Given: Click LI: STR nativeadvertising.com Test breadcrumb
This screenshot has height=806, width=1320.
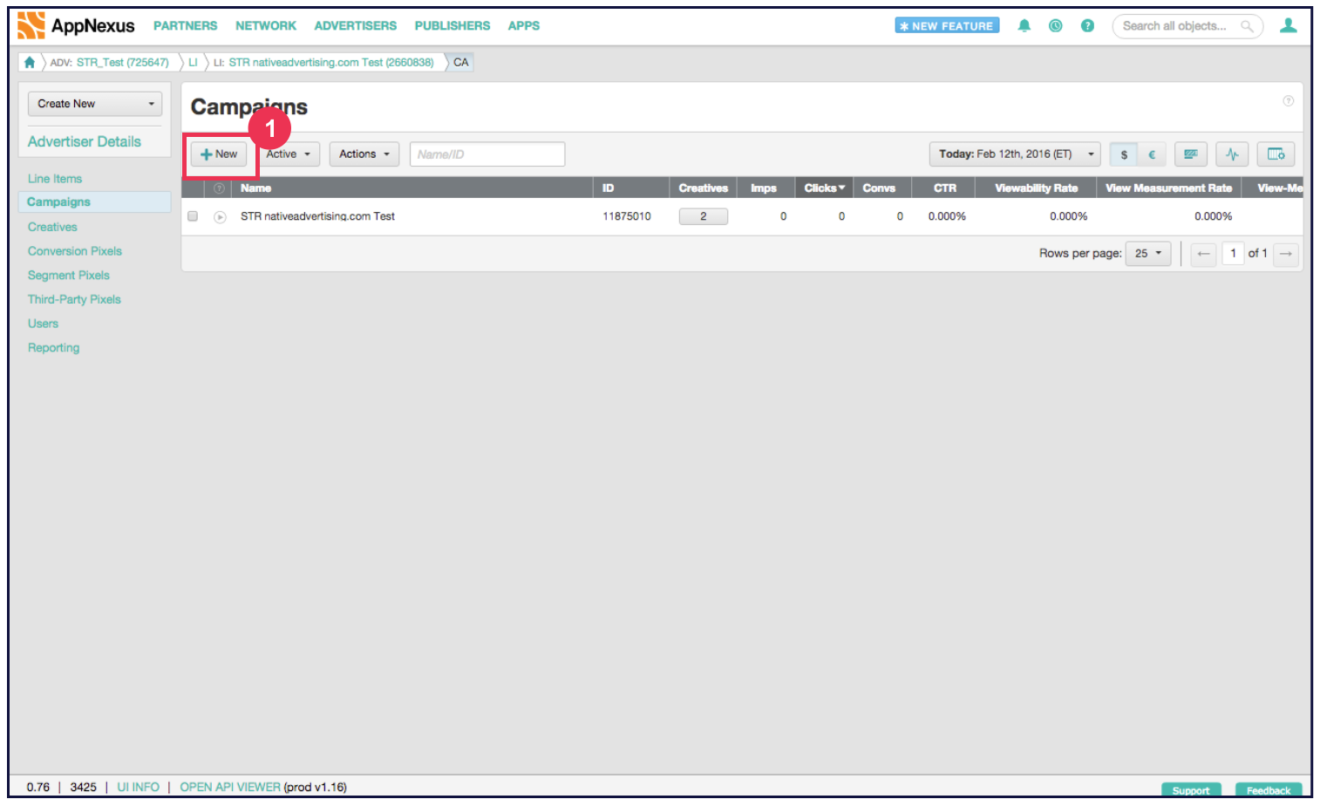Looking at the screenshot, I should [x=323, y=63].
